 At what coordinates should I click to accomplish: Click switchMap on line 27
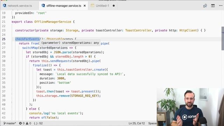coord(30,48)
